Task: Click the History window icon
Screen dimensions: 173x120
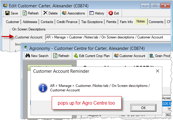Action: [91, 13]
